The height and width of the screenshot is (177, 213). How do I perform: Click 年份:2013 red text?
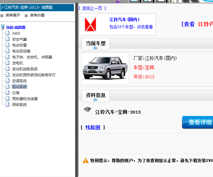pyautogui.click(x=144, y=77)
